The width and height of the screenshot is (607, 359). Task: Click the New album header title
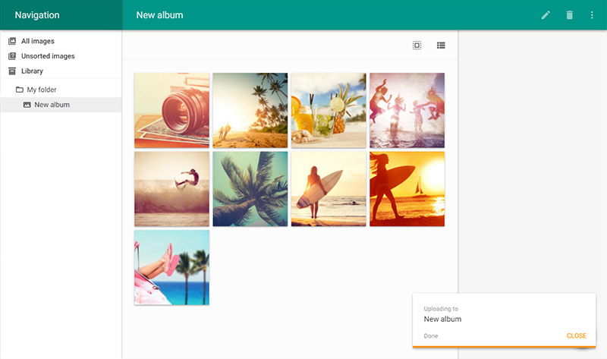159,15
